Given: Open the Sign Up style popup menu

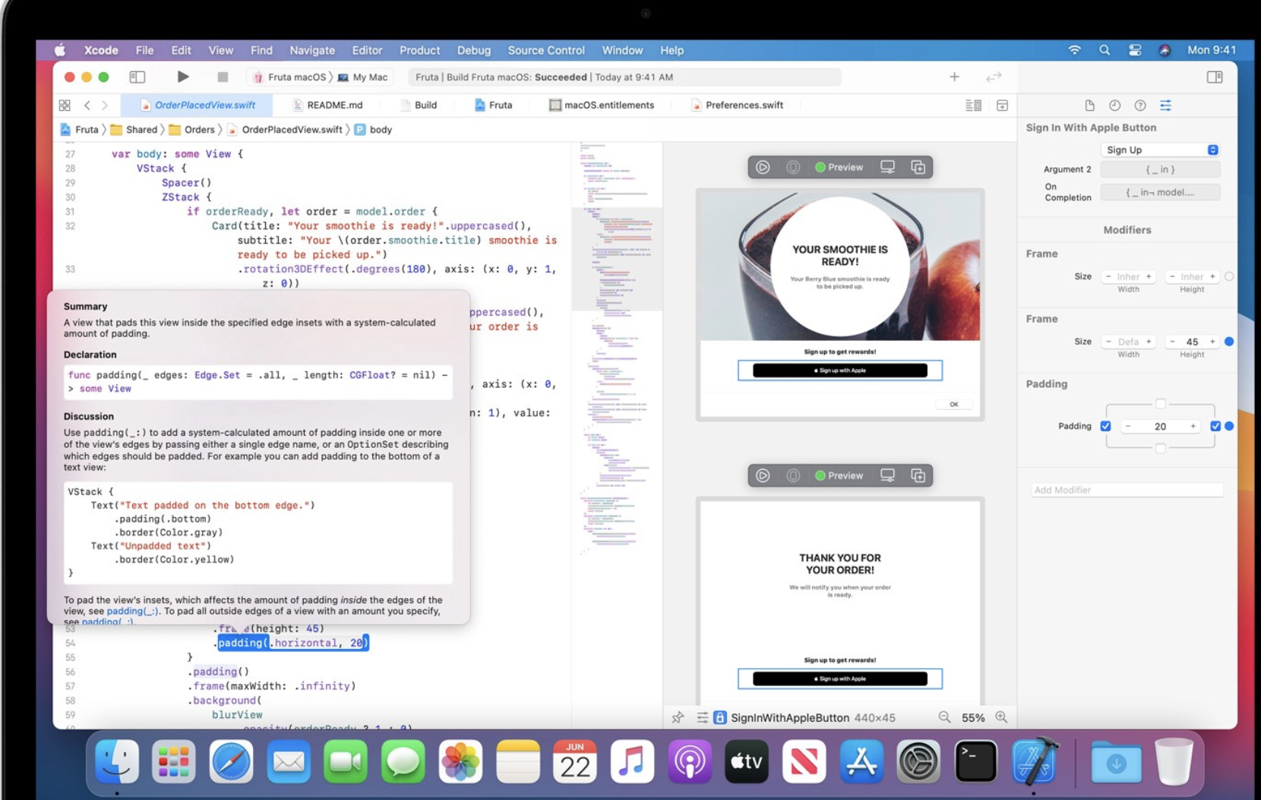Looking at the screenshot, I should click(1160, 150).
